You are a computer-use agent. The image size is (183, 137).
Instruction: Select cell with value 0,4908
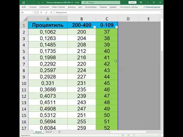click(48, 109)
